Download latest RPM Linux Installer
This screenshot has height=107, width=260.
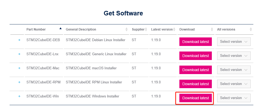(x=196, y=84)
